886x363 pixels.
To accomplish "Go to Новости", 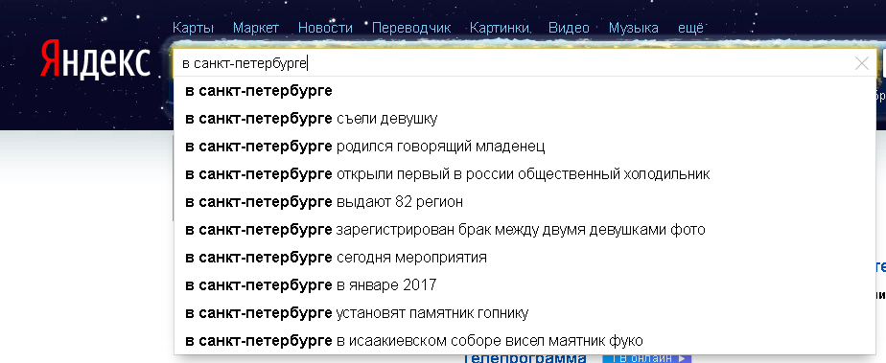I will tap(325, 28).
